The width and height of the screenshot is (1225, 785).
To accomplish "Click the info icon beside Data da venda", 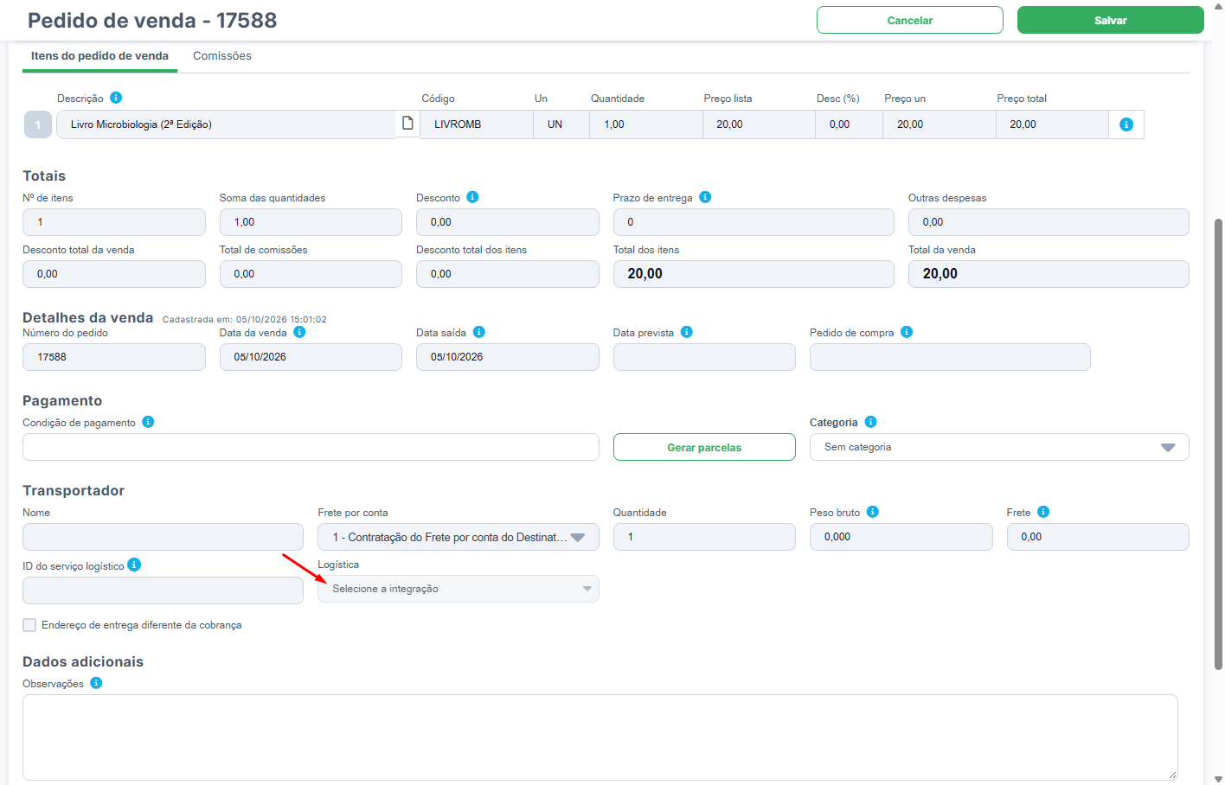I will (299, 332).
